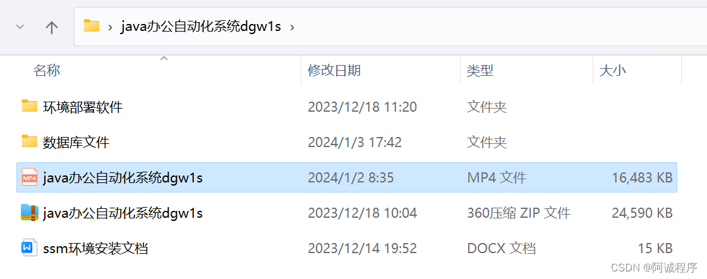The width and height of the screenshot is (707, 279).
Task: Select the 环境部署软件 folder name
Action: [83, 107]
